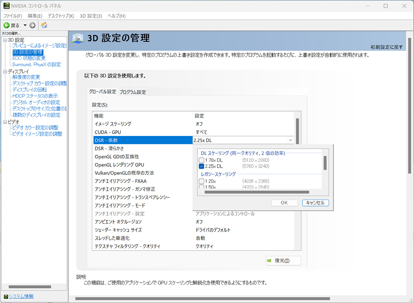Click the DSR popup vertical scrollbar

pos(325,163)
